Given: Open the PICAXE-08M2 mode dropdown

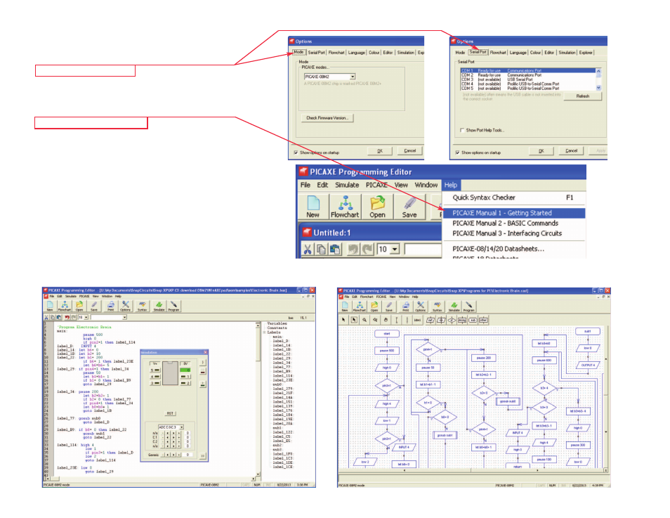Looking at the screenshot, I should pyautogui.click(x=353, y=77).
